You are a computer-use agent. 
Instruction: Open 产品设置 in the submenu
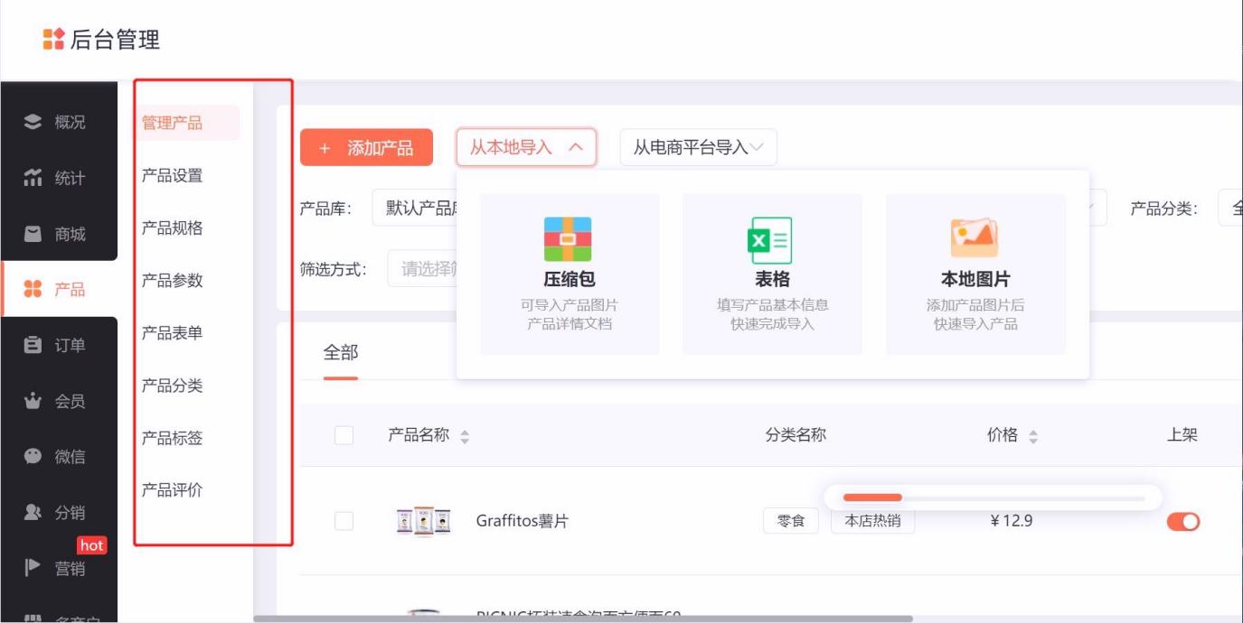[x=172, y=175]
